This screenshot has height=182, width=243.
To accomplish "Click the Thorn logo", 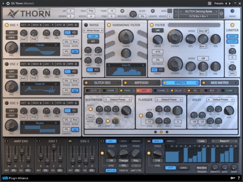I will coord(29,13).
